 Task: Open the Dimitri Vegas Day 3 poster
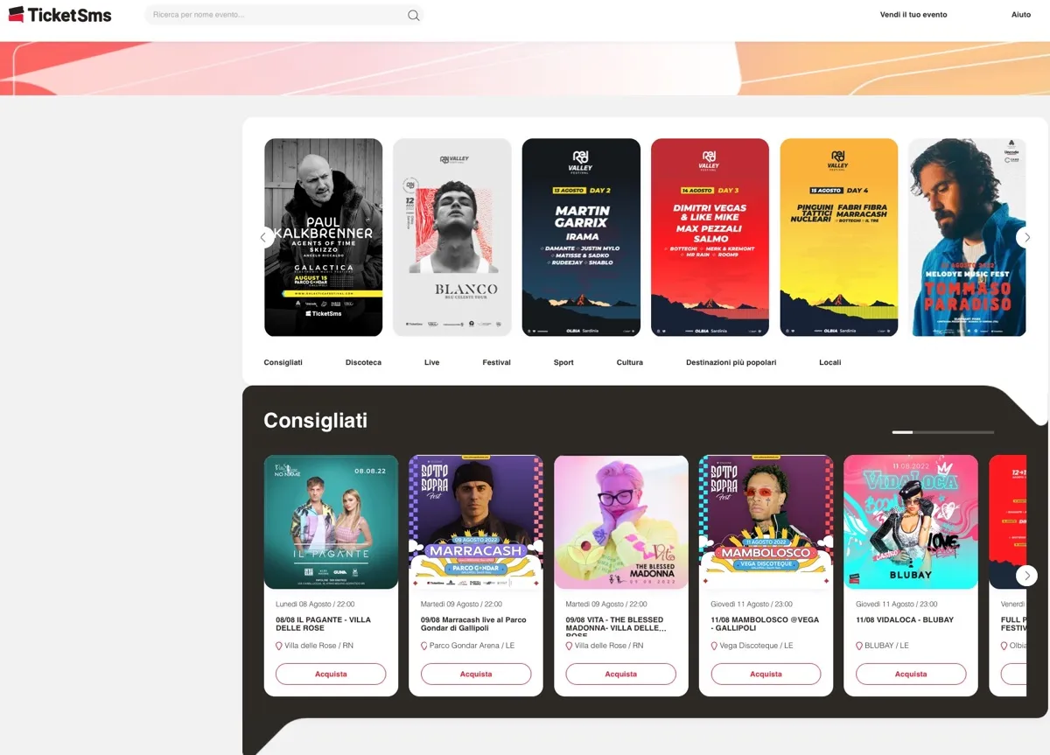pos(710,237)
